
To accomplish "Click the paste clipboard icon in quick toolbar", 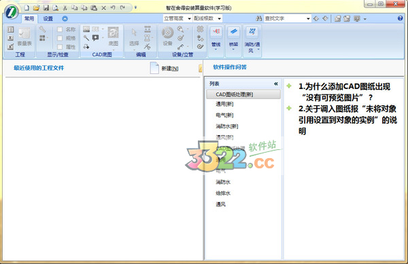I will pyautogui.click(x=94, y=7).
